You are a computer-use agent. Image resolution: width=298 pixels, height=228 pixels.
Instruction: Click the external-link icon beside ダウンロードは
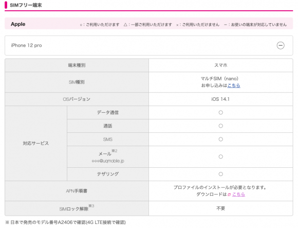[x=229, y=195]
